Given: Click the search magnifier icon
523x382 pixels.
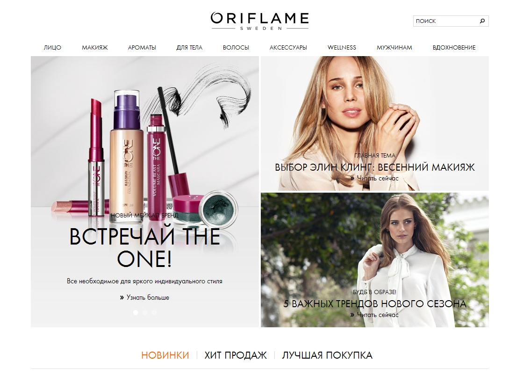Looking at the screenshot, I should [482, 21].
